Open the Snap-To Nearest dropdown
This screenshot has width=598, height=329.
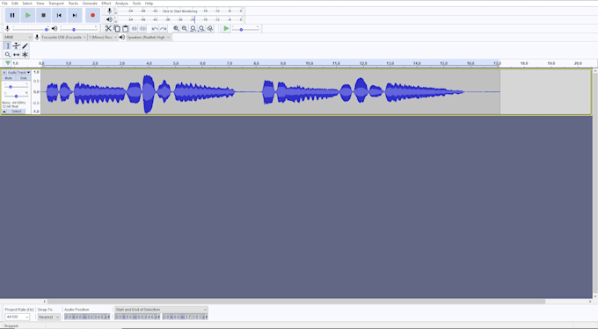[x=49, y=317]
